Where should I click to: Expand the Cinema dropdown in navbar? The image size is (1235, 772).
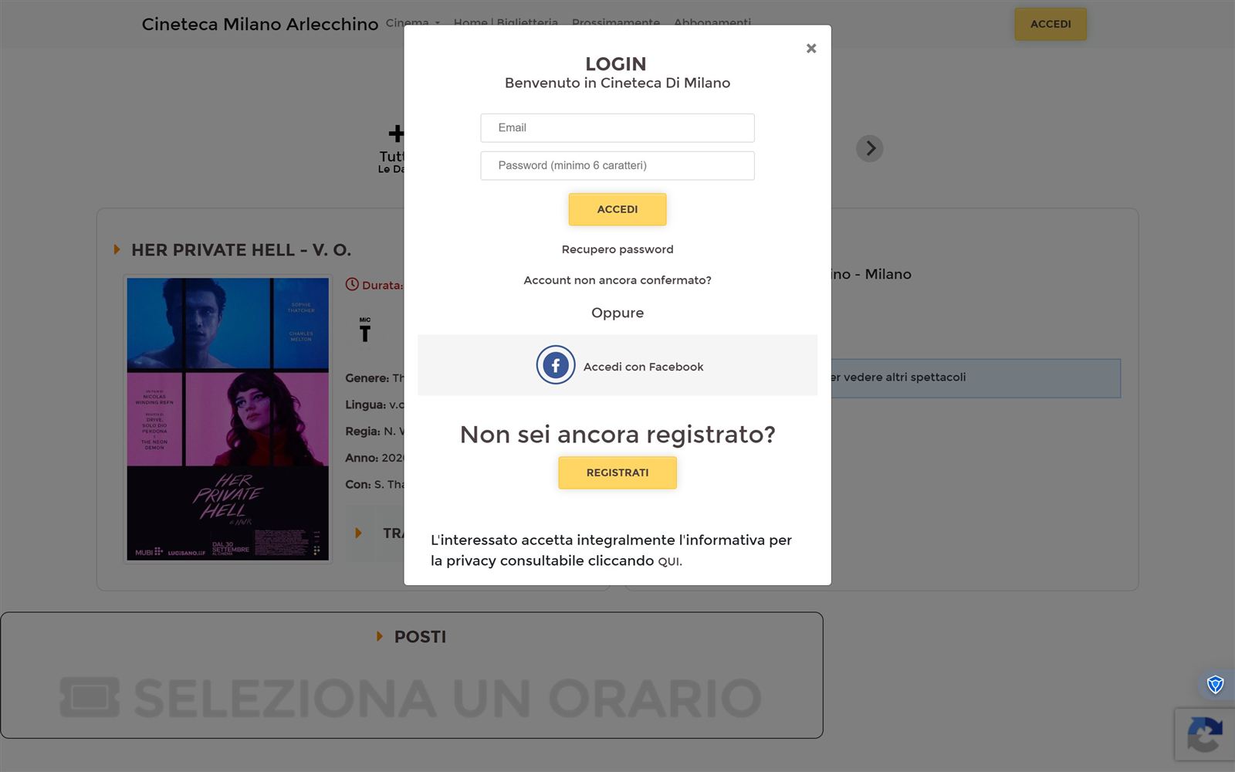click(x=413, y=22)
